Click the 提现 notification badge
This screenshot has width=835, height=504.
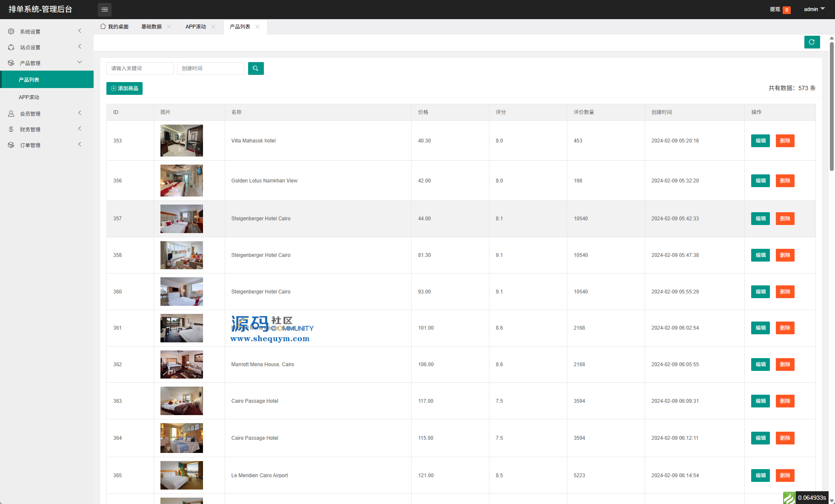786,10
